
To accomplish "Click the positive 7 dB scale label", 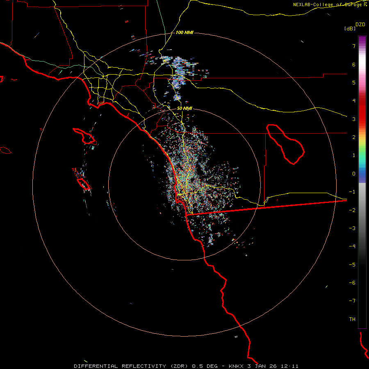I will [354, 46].
